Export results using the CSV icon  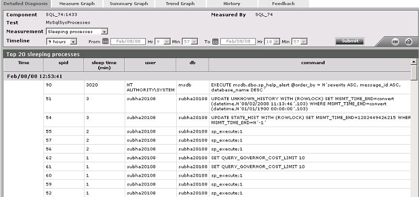[x=395, y=41]
